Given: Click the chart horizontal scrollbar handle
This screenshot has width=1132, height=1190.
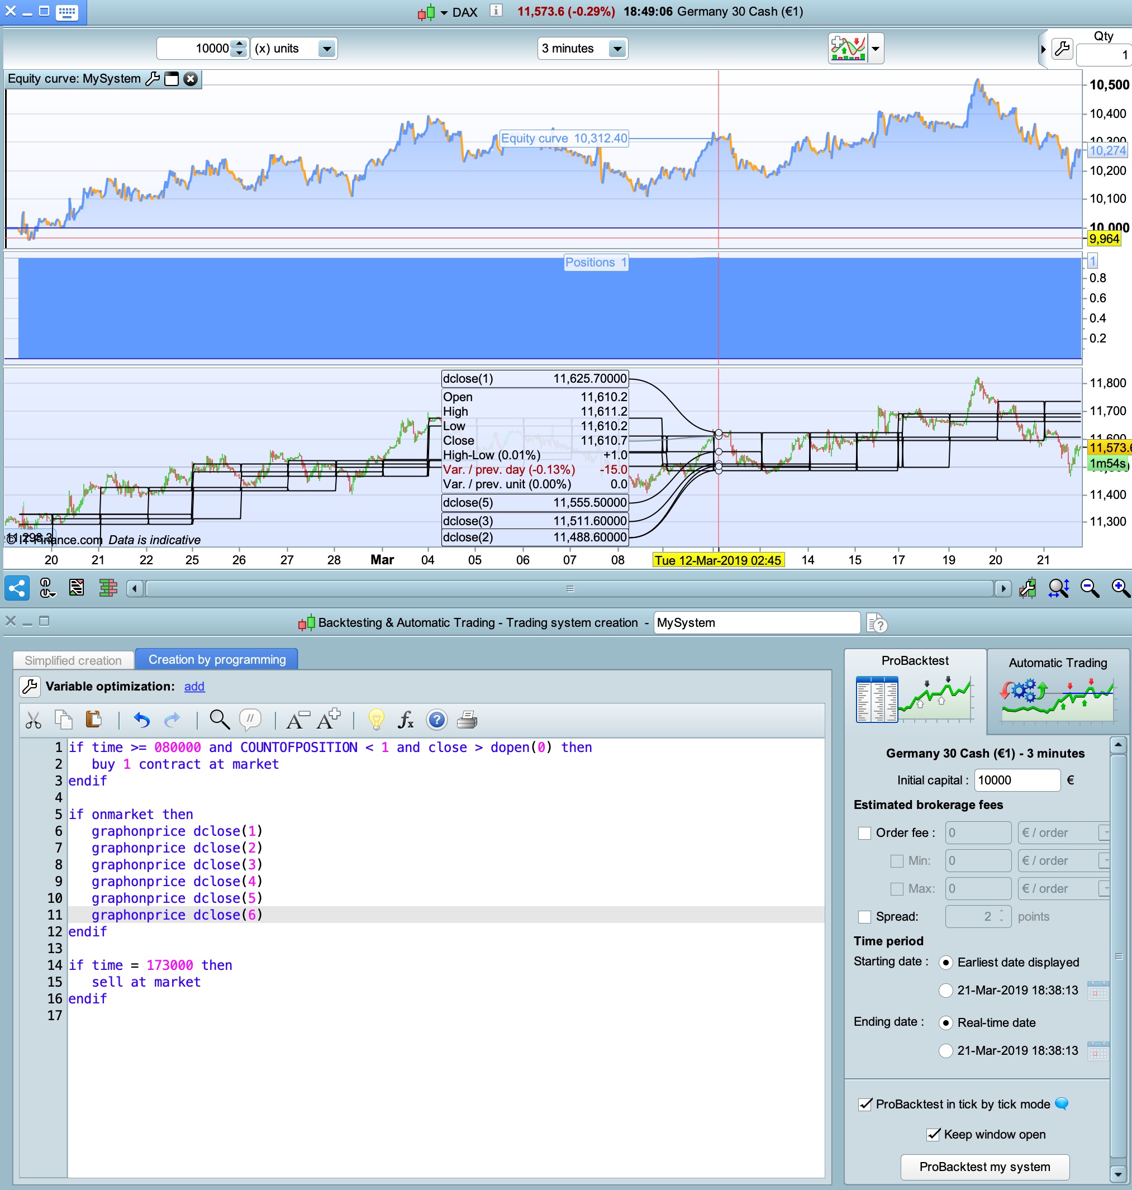Looking at the screenshot, I should pyautogui.click(x=569, y=588).
